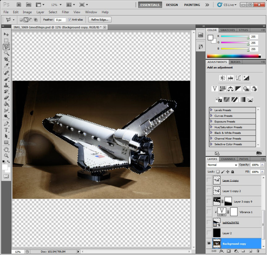The image size is (267, 255).
Task: Click the rainbow color spectrum ramp
Action: click(x=234, y=56)
